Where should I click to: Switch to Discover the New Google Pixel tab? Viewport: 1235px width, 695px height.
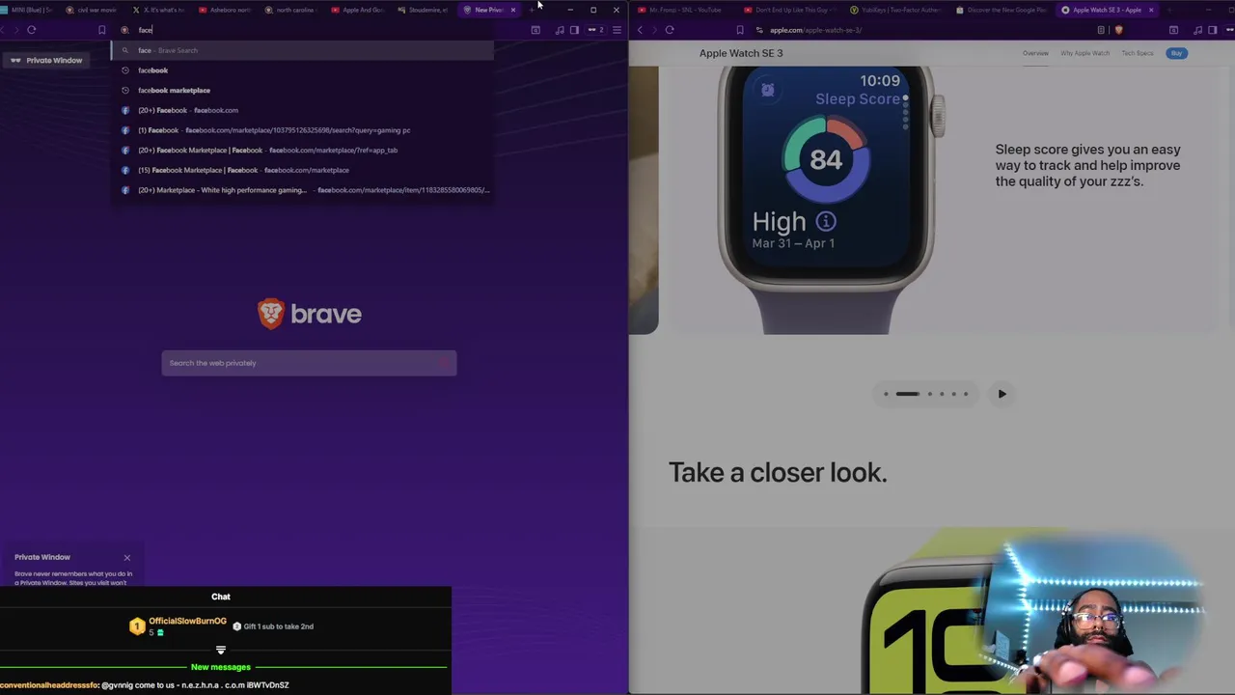[x=1000, y=10]
